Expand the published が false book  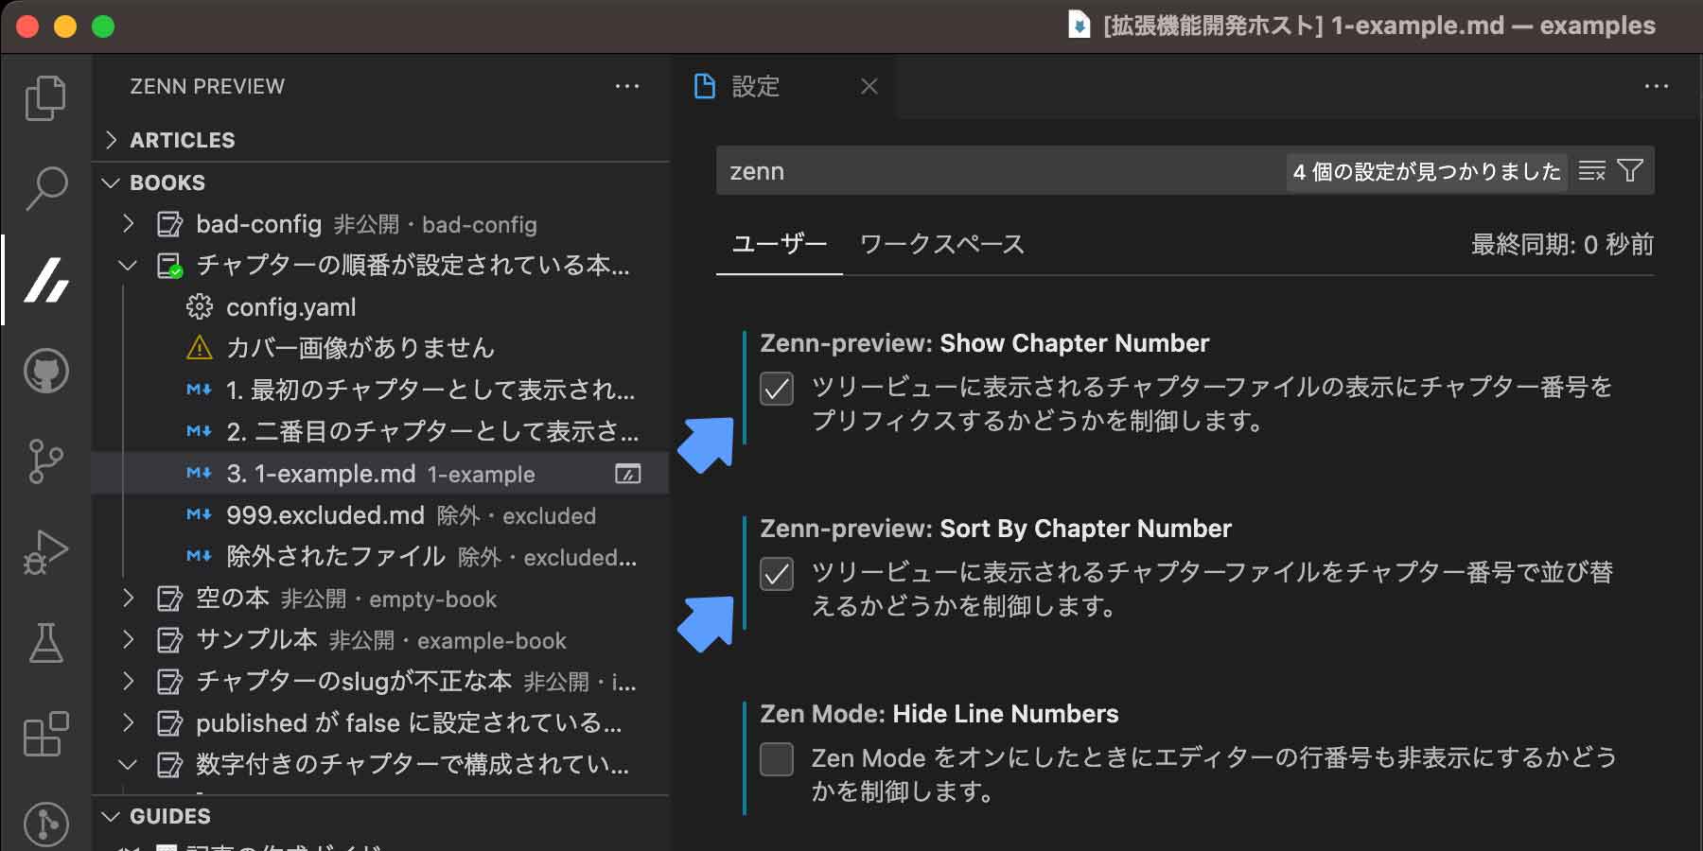128,723
